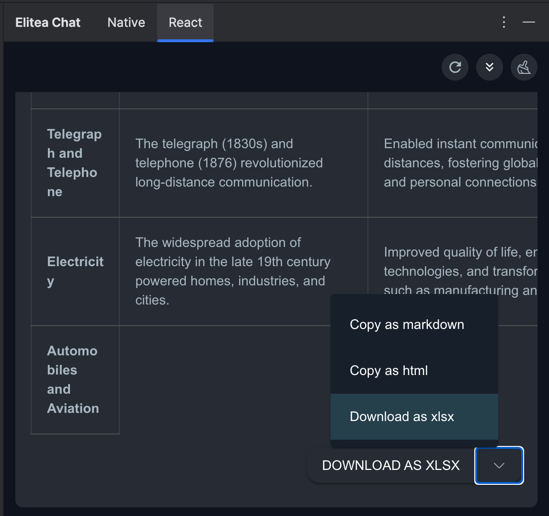This screenshot has width=549, height=516.
Task: Click the DOWNLOAD AS XLSX button
Action: 391,465
